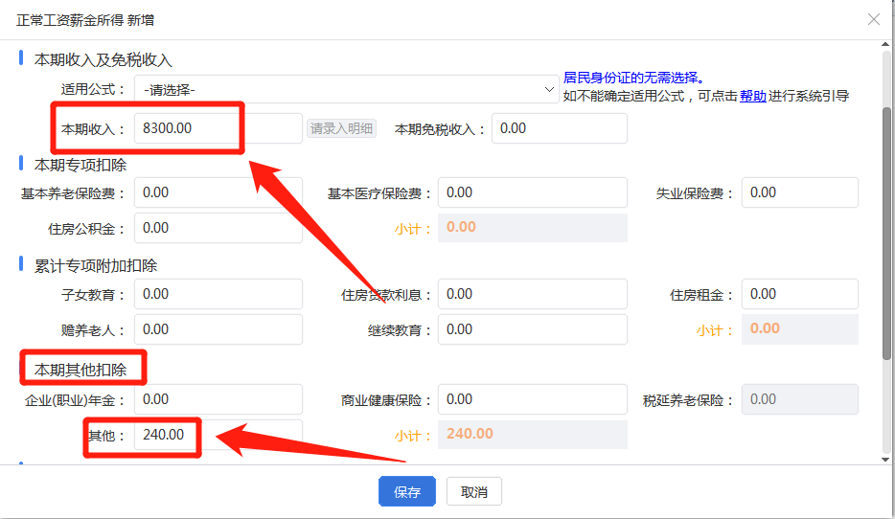This screenshot has height=519, width=895.
Task: Click the 商业健康保险 input field
Action: 533,399
